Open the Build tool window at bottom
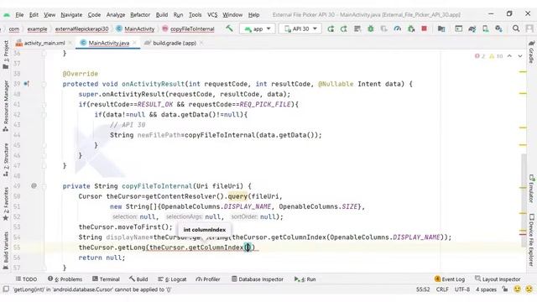This screenshot has width=537, height=302. (138, 279)
